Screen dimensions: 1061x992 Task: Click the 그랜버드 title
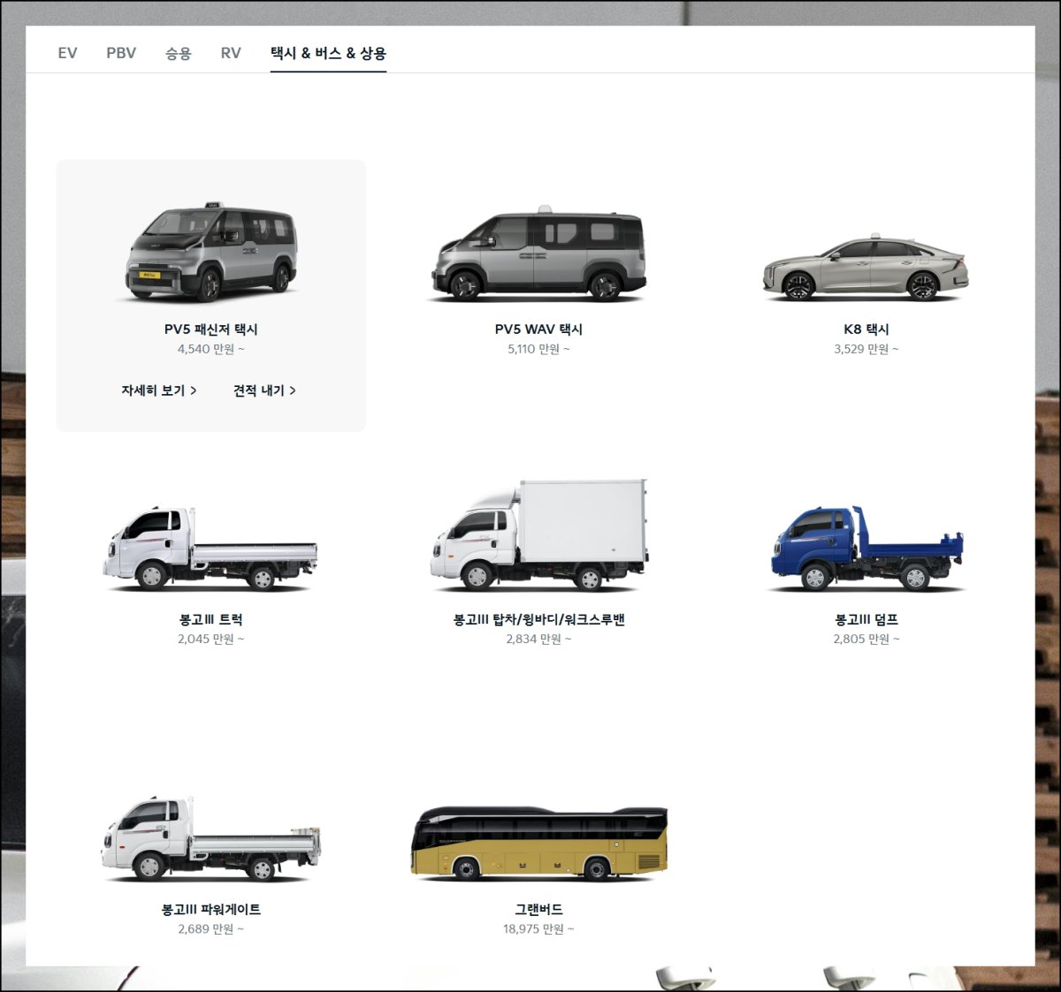point(538,910)
